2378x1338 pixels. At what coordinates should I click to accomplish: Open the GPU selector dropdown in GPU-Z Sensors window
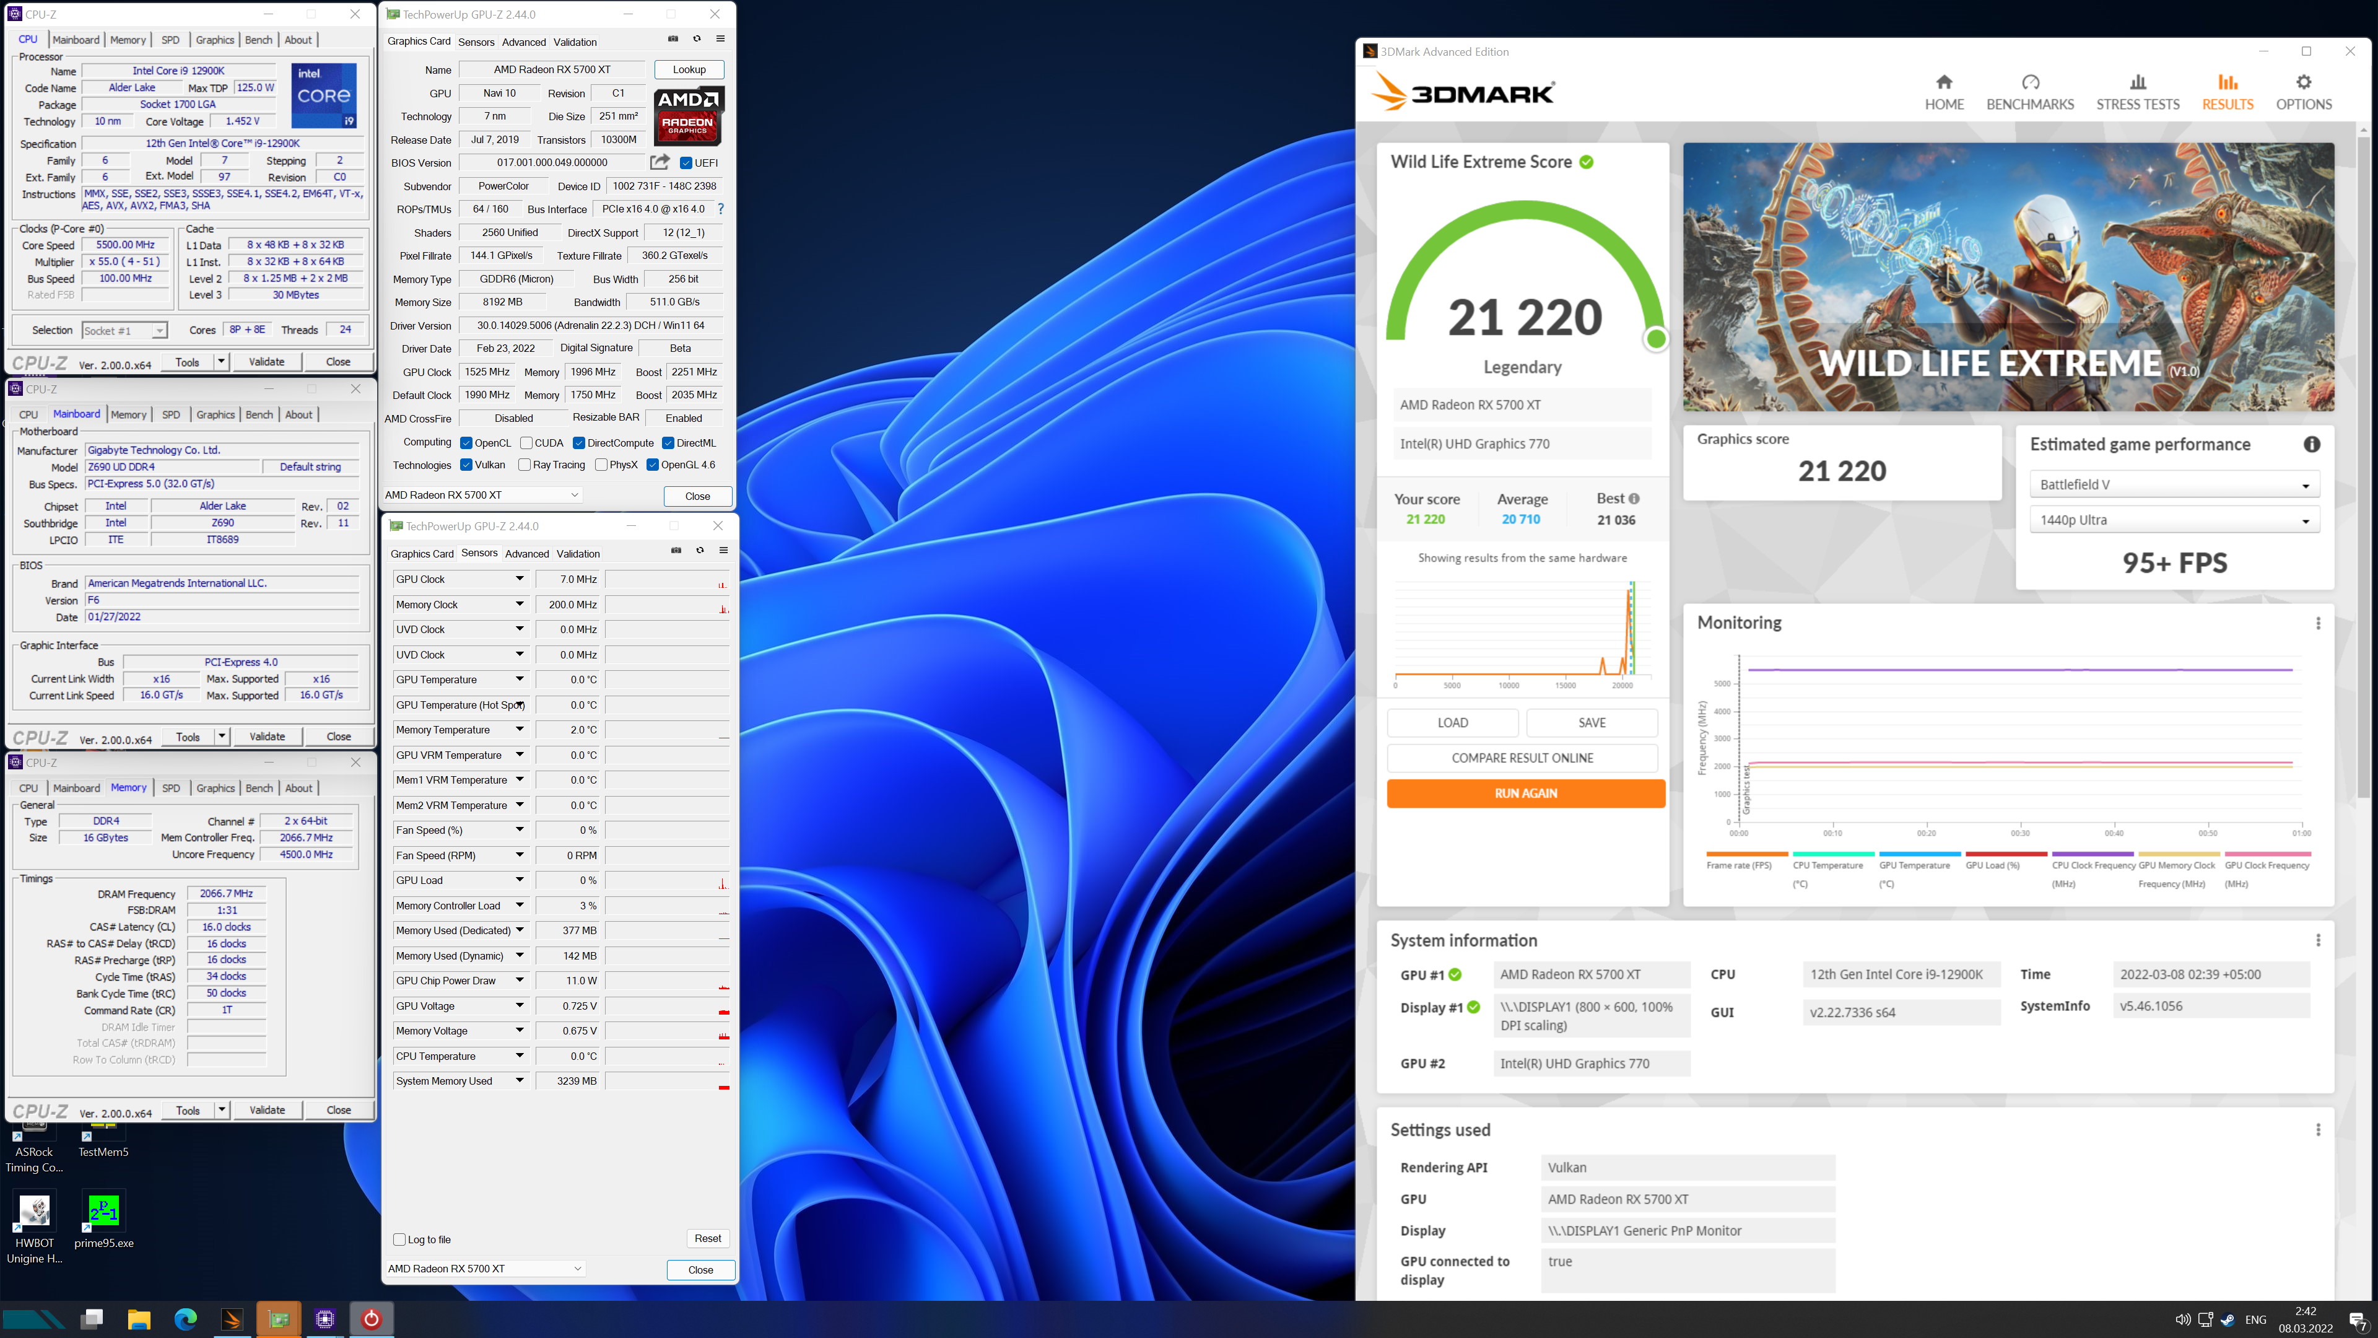[x=486, y=1269]
